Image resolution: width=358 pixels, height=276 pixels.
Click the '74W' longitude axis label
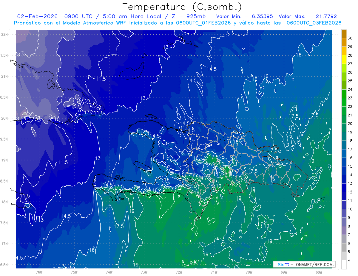[109, 272]
